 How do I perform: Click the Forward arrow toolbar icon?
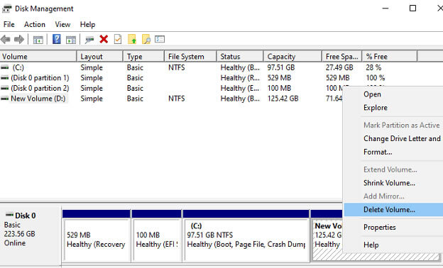(19, 39)
